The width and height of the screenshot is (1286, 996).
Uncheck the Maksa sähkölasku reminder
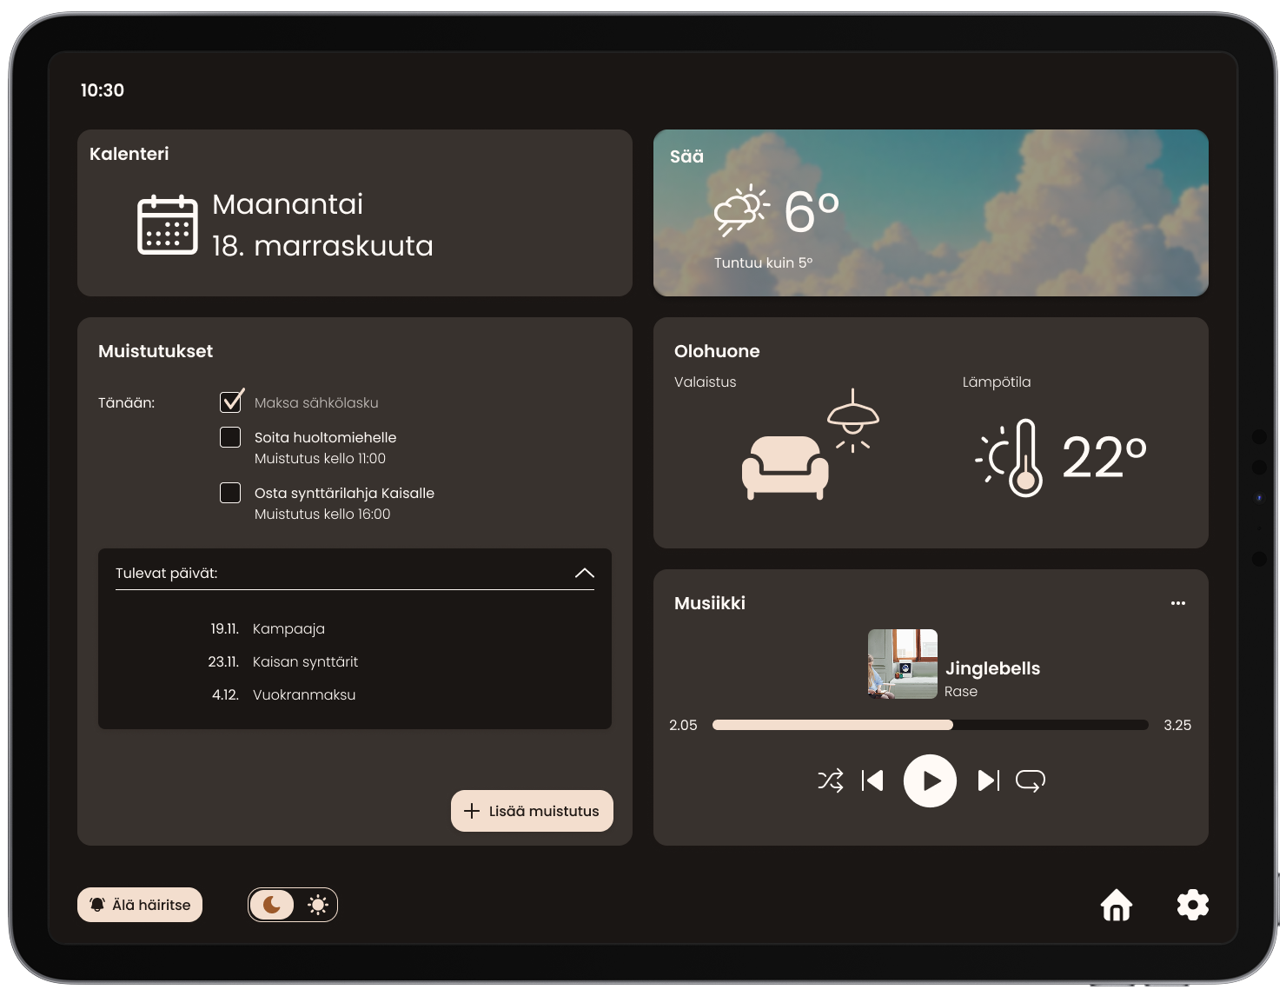[x=231, y=402]
